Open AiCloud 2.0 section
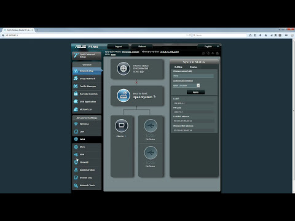Screen dimensions: 295x221 (x=87, y=109)
